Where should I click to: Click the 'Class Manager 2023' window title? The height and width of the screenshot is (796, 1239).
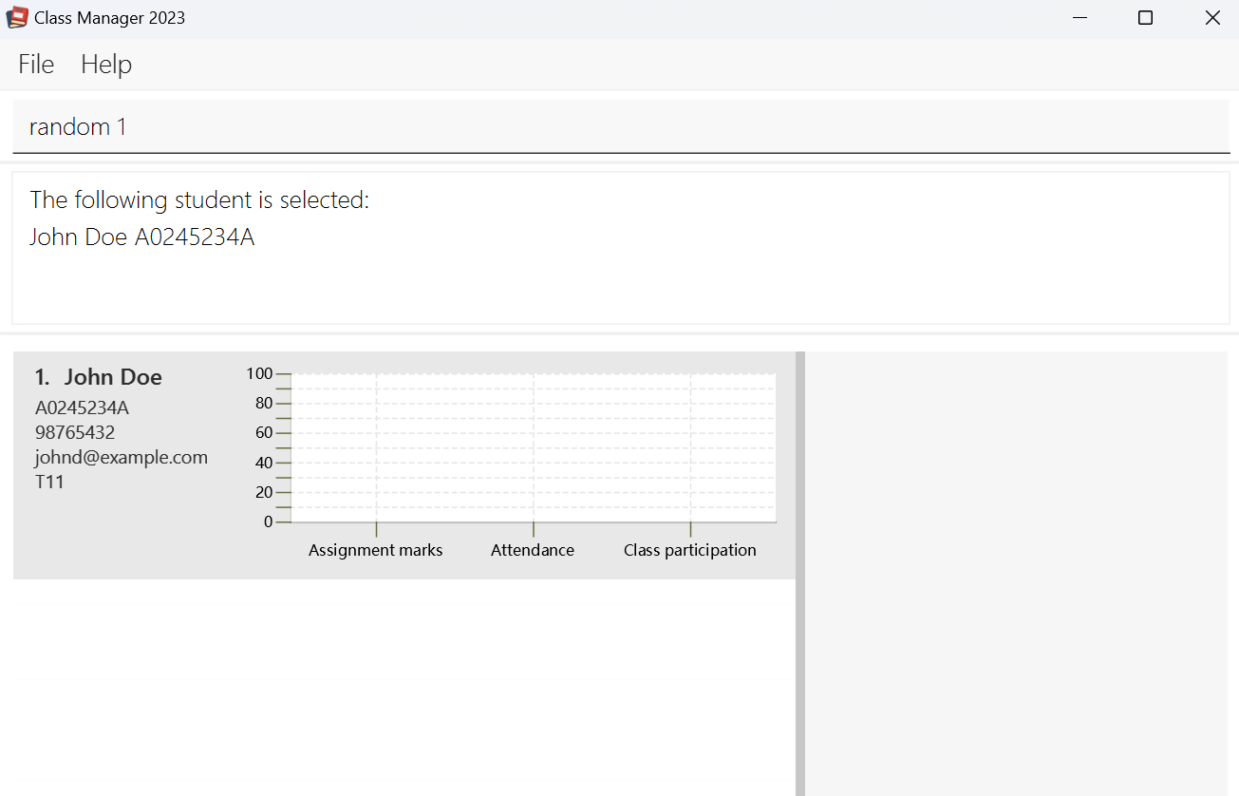point(110,18)
